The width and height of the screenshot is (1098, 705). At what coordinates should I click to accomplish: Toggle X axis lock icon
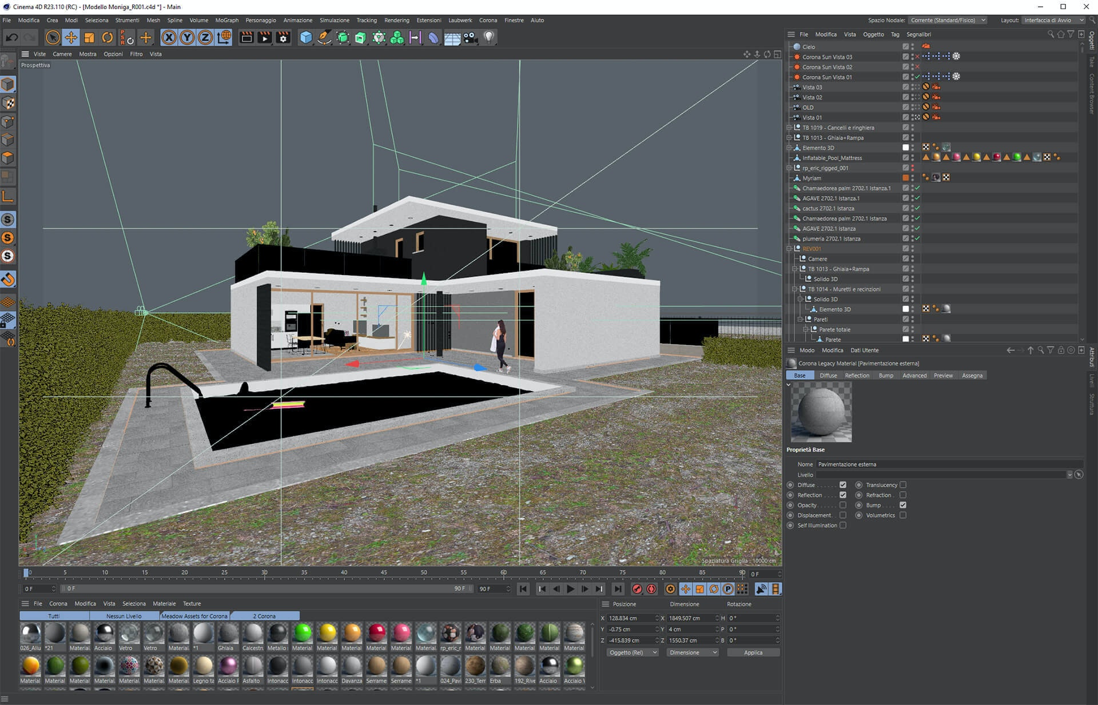pos(169,38)
